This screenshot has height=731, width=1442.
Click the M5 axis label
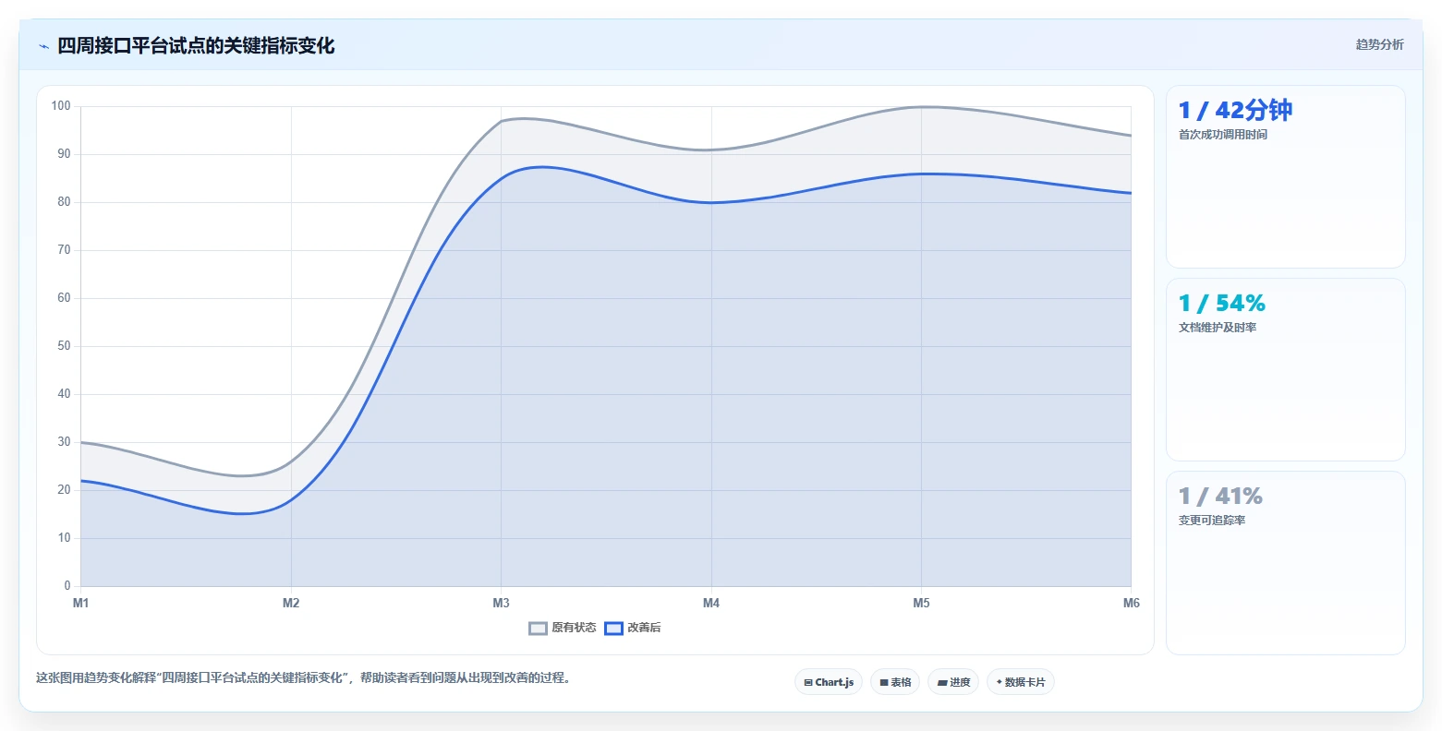921,603
